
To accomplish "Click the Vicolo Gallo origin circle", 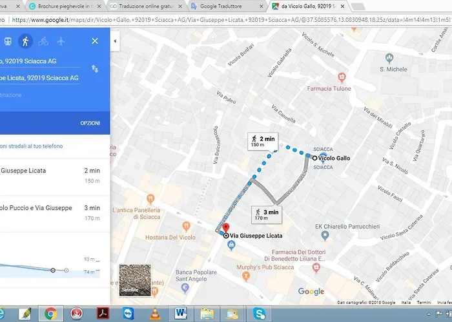I will point(315,158).
